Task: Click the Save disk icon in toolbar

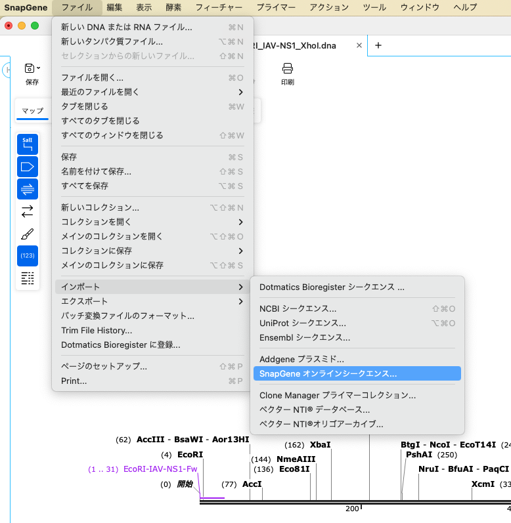Action: (x=30, y=68)
